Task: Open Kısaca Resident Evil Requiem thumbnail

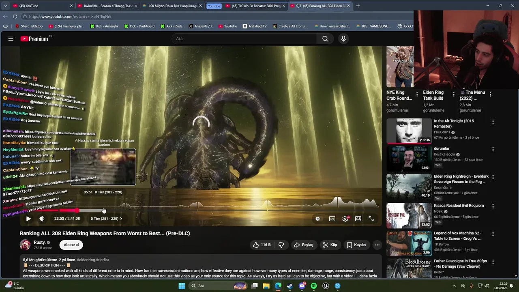Action: coord(409,215)
